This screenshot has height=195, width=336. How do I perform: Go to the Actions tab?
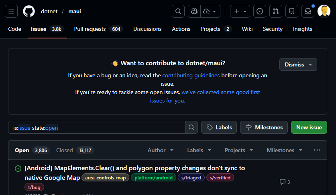tap(181, 29)
